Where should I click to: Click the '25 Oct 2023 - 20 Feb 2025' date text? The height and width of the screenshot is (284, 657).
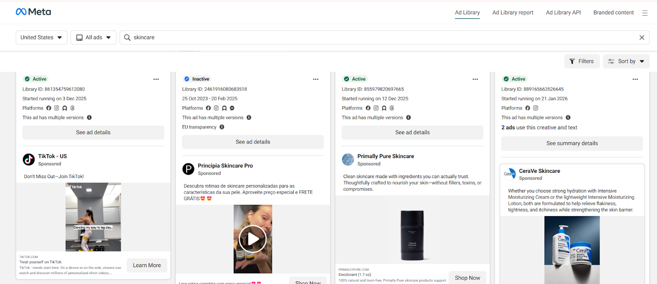[210, 98]
